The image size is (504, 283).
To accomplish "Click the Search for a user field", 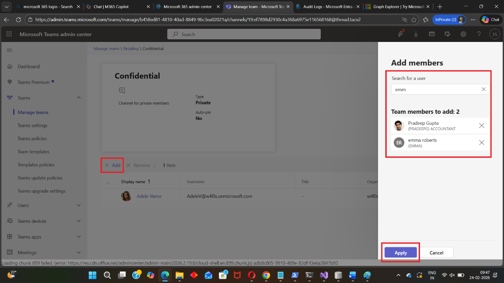I will [435, 89].
